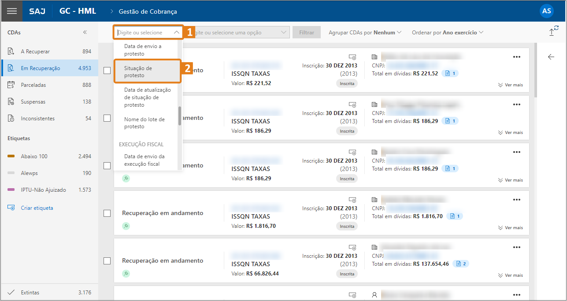This screenshot has height=301, width=567.
Task: Click the Digite ou selecione filter field
Action: 148,33
